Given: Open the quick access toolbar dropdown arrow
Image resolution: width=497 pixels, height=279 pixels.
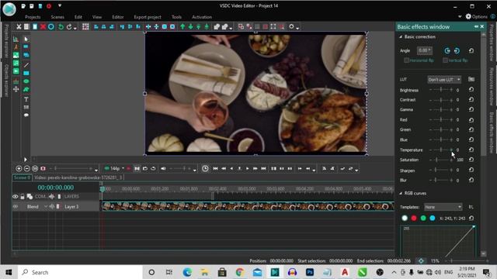Looking at the screenshot, I should tap(60, 5).
